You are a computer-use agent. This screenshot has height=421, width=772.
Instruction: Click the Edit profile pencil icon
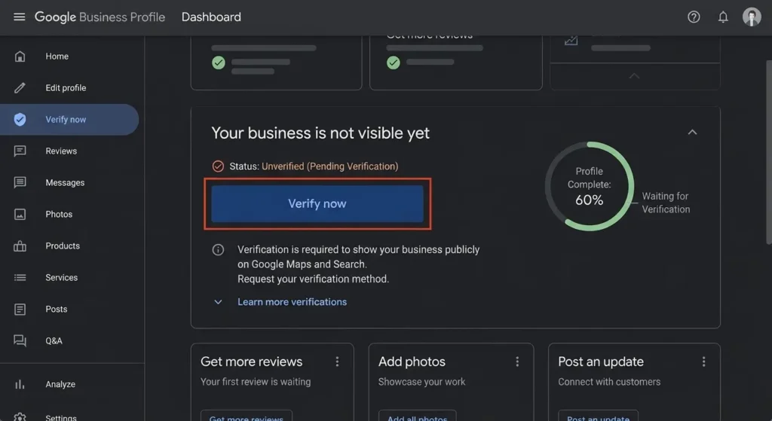pyautogui.click(x=20, y=88)
